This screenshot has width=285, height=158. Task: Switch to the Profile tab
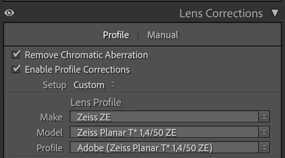[x=116, y=35]
